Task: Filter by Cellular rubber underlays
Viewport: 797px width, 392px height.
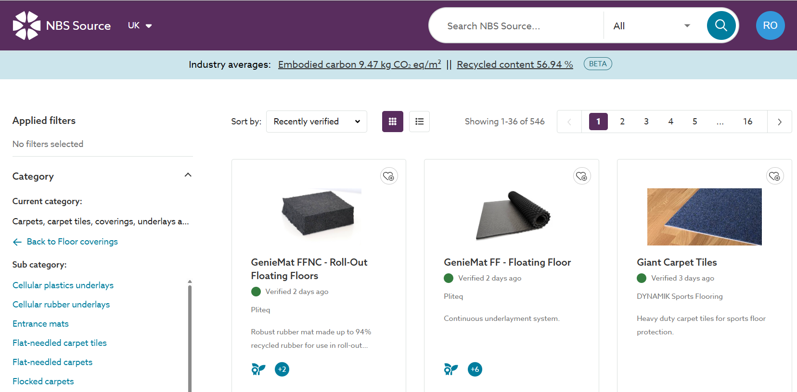Action: [x=61, y=305]
